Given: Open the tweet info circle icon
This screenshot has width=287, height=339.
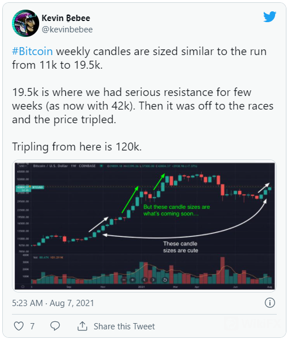Looking at the screenshot, I should point(270,303).
